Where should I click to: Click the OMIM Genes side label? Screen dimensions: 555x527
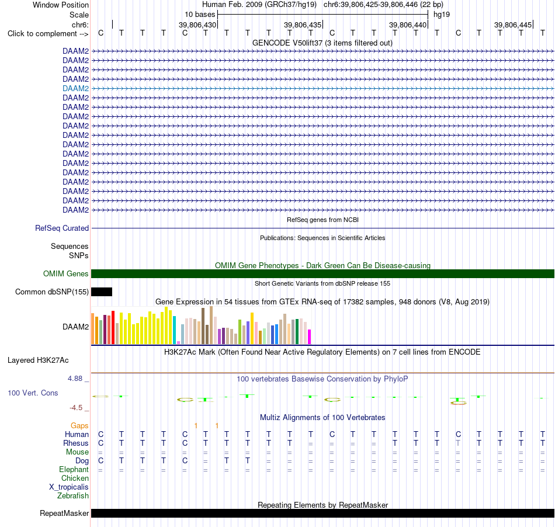(65, 274)
